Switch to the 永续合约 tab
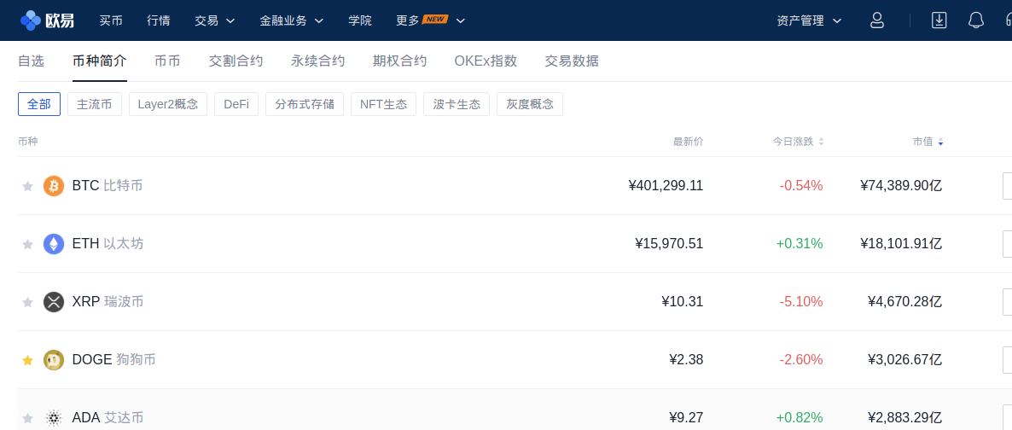 point(317,61)
